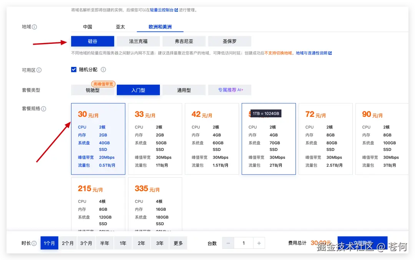Viewport: 415px width, 260px height.
Task: Switch to the 中国 region tab
Action: pos(87,27)
